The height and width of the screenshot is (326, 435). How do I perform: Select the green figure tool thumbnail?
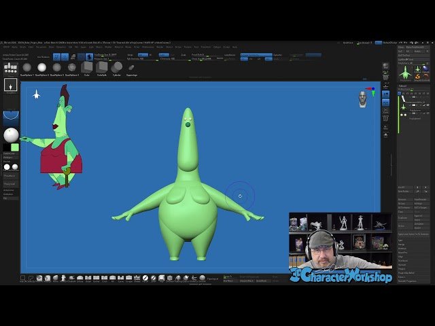click(405, 71)
